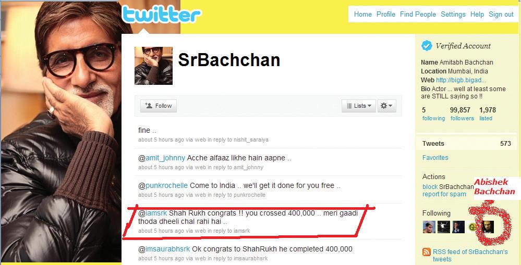View the 99,857 followers list
521x265 pixels.
(462, 114)
